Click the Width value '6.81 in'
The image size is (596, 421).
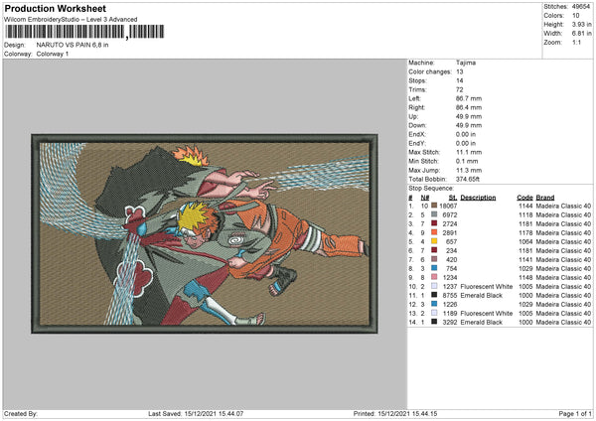(x=581, y=34)
